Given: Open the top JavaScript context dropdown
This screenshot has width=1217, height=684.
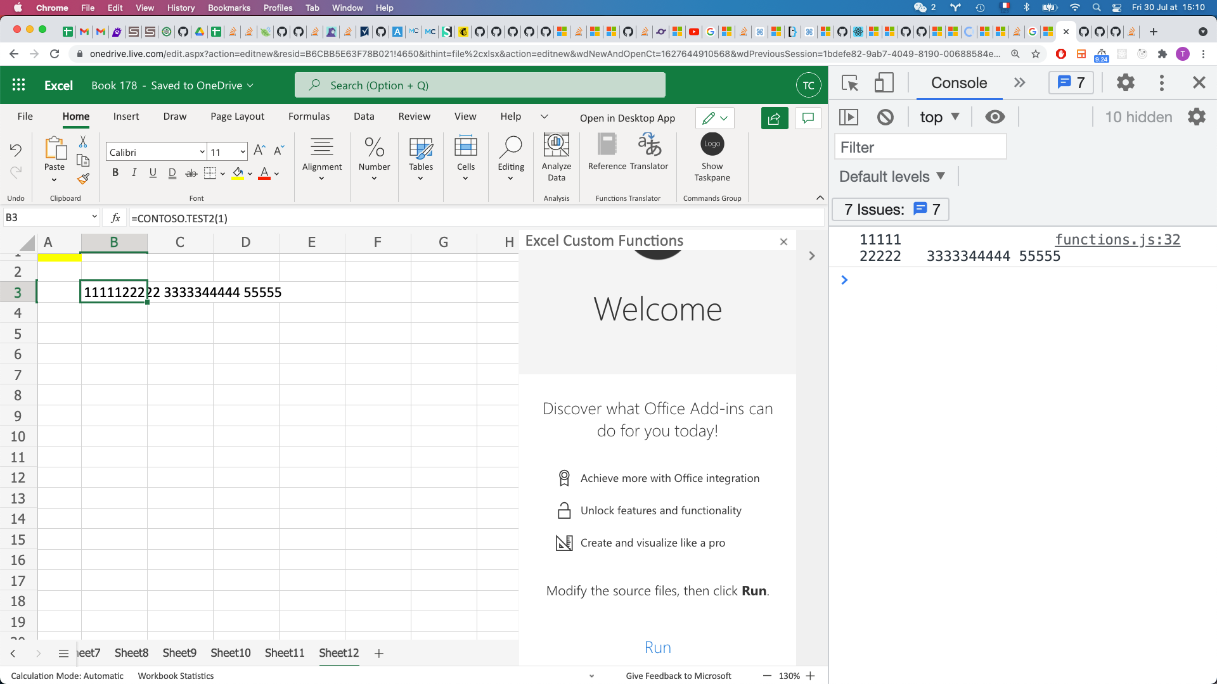Looking at the screenshot, I should pyautogui.click(x=939, y=117).
